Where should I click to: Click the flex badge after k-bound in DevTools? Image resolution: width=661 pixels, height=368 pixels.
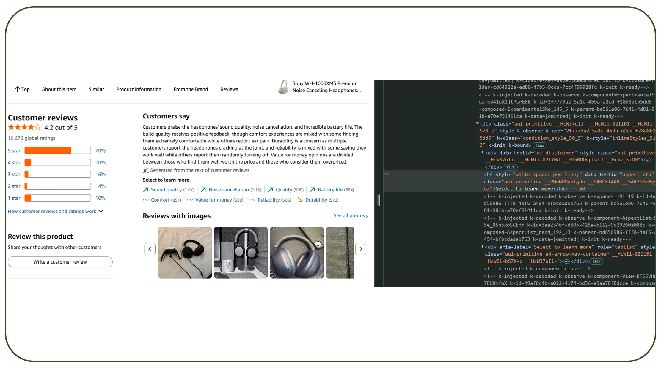pos(540,145)
